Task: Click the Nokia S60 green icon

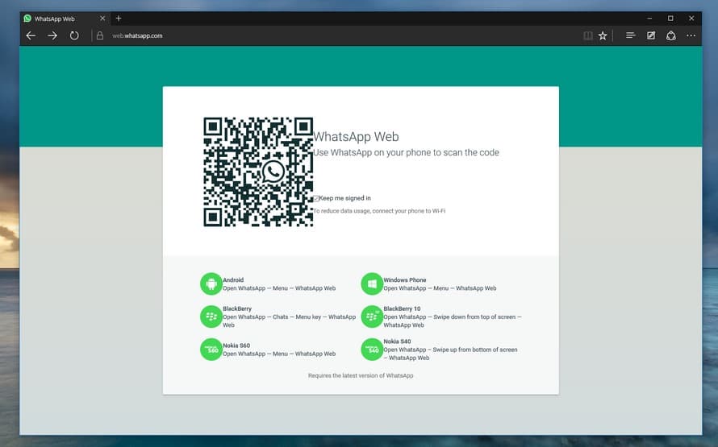Action: (211, 350)
